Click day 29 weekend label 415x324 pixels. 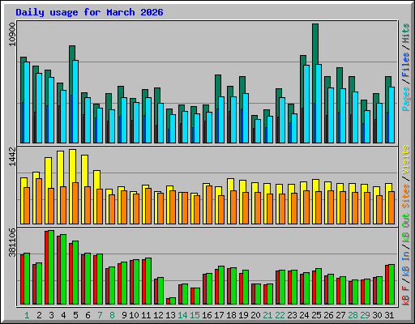(365, 315)
